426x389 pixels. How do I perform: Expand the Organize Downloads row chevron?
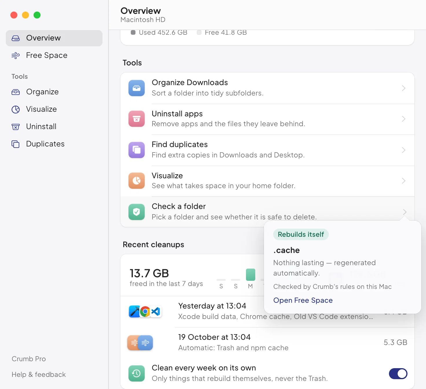404,88
